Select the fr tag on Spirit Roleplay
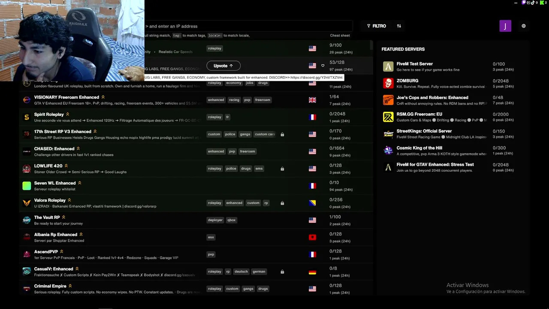The image size is (549, 309). (x=228, y=117)
